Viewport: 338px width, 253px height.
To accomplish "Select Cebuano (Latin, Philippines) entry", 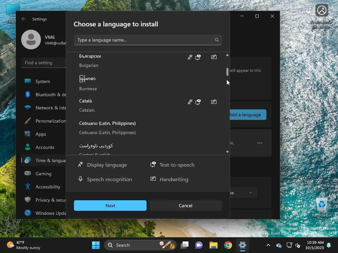I will tap(148, 128).
